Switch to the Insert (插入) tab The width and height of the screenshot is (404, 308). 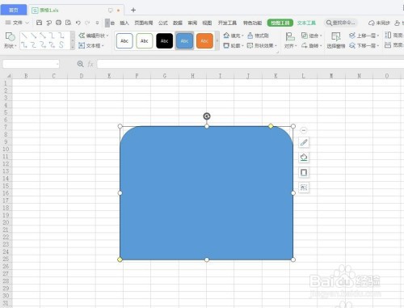(124, 23)
